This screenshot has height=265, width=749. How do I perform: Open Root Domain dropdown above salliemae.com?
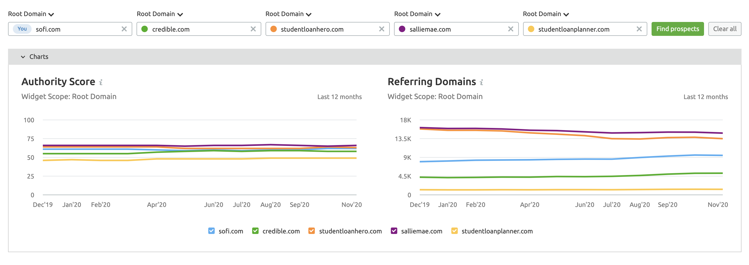(417, 14)
